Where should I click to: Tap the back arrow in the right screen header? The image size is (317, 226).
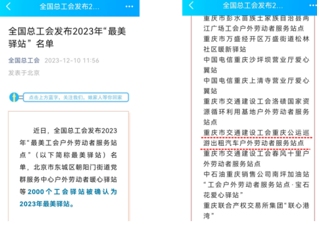[191, 5]
